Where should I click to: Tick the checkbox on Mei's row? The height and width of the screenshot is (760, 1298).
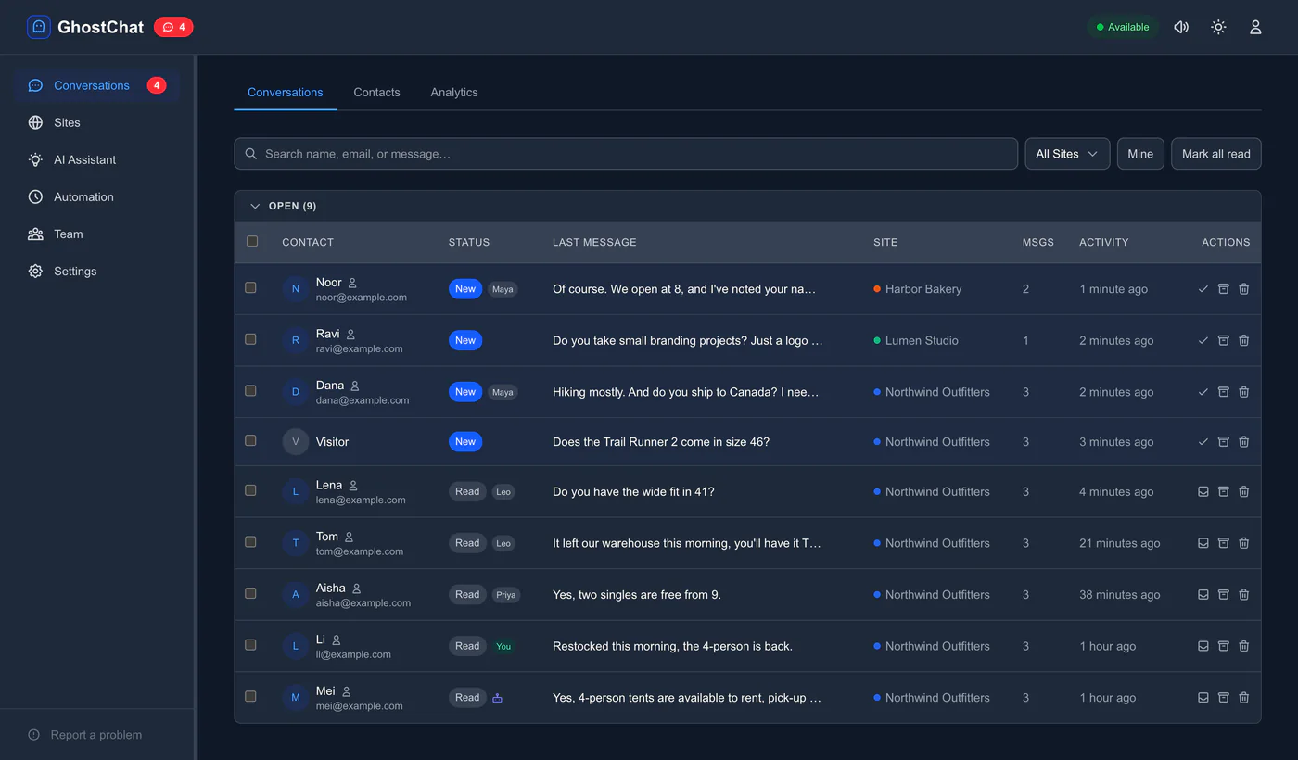[250, 696]
